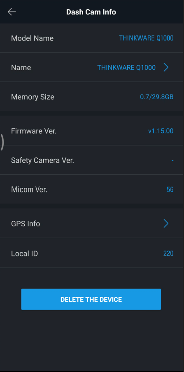
Task: Tap the device name THINKWARE Q1000 value
Action: tap(126, 68)
